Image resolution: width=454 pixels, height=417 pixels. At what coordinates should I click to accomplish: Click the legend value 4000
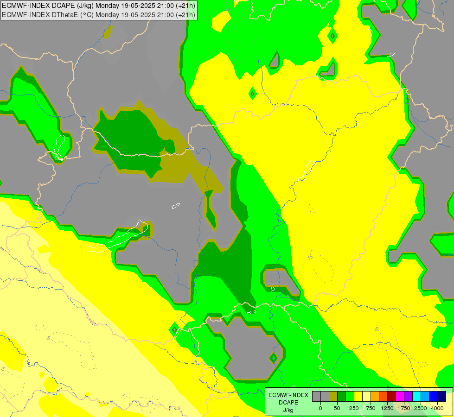coord(437,408)
